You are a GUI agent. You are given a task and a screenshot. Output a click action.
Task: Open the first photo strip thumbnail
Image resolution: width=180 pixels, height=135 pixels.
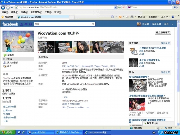(46, 47)
